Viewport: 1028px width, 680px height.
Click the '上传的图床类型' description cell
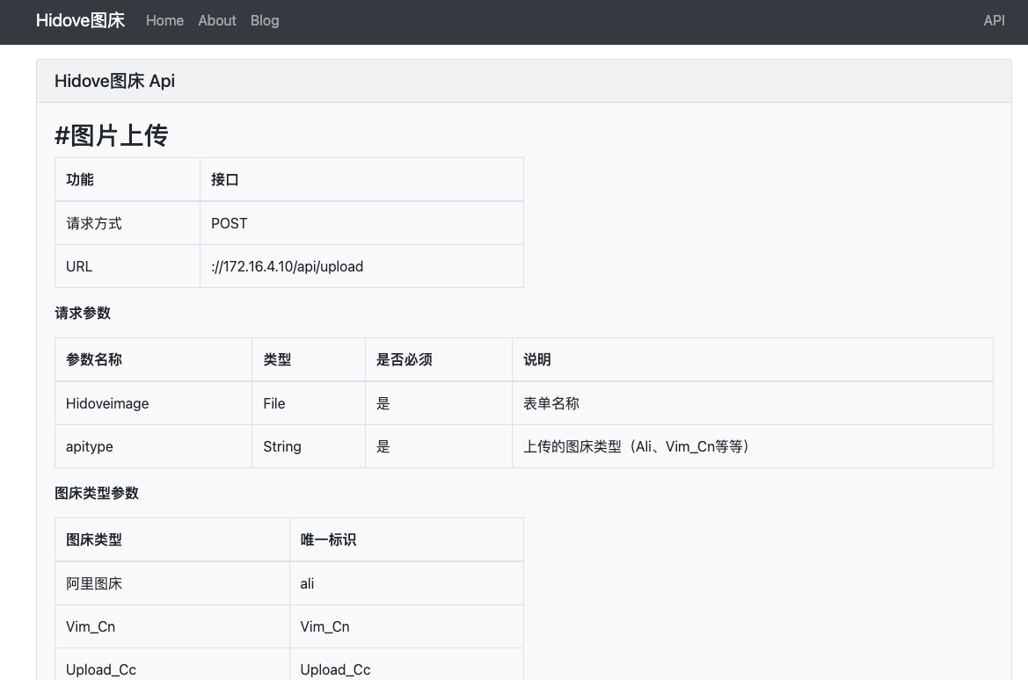[x=753, y=447]
